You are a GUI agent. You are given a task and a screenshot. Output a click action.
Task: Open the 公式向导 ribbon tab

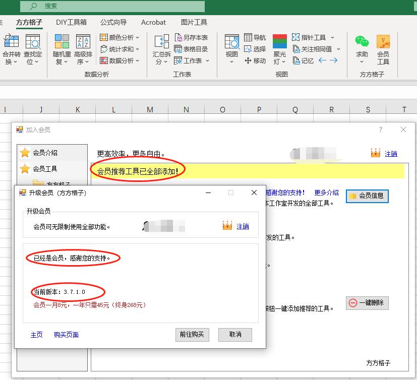point(113,22)
